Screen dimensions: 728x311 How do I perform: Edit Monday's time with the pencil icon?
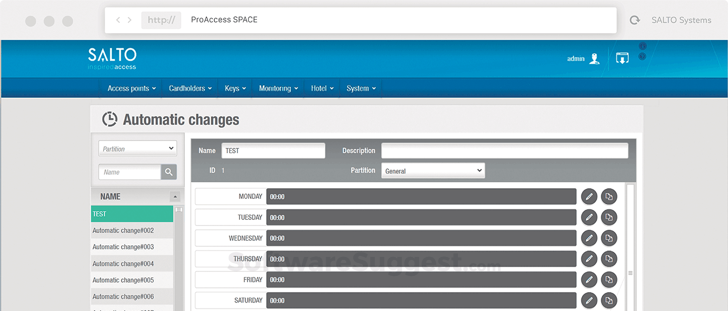tap(589, 196)
